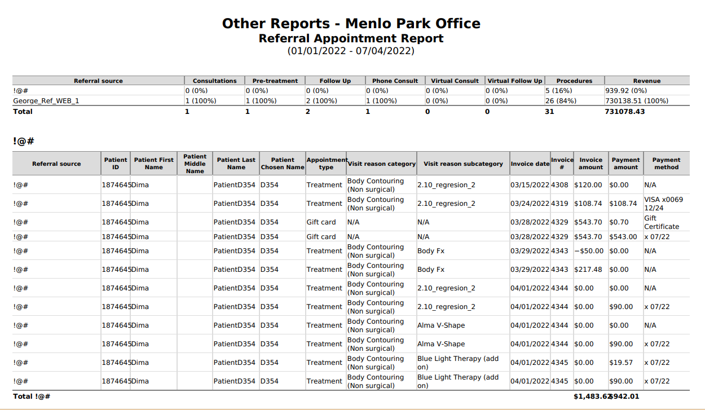Image resolution: width=705 pixels, height=410 pixels.
Task: Click payment amount $19.57
Action: [621, 363]
